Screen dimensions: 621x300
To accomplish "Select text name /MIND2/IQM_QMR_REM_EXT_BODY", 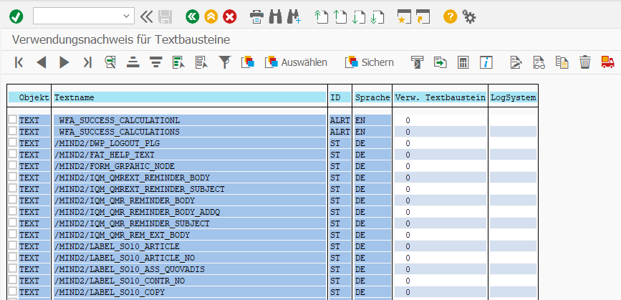I will click(122, 235).
